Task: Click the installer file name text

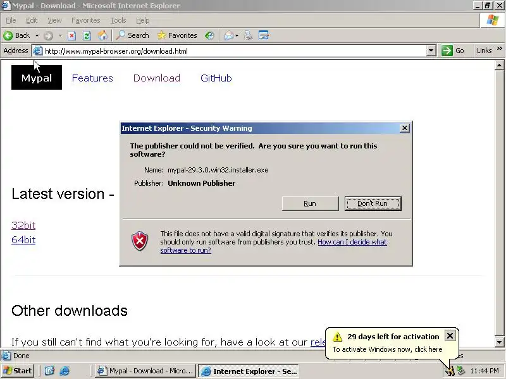Action: pos(218,170)
